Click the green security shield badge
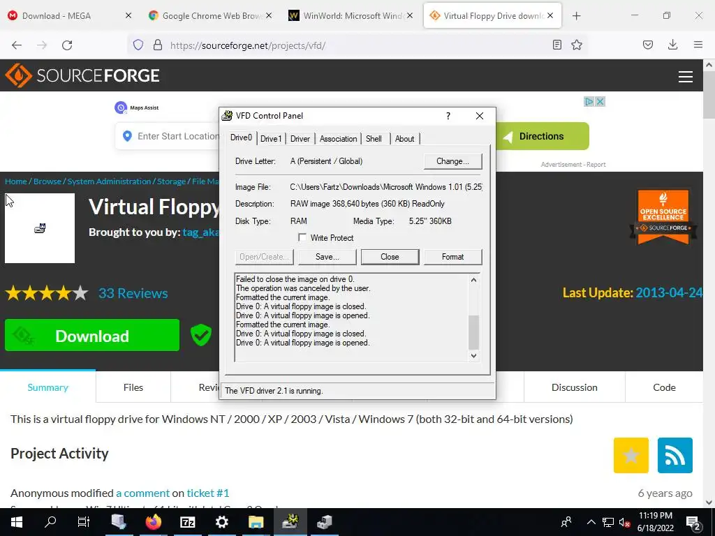The image size is (715, 536). [201, 335]
